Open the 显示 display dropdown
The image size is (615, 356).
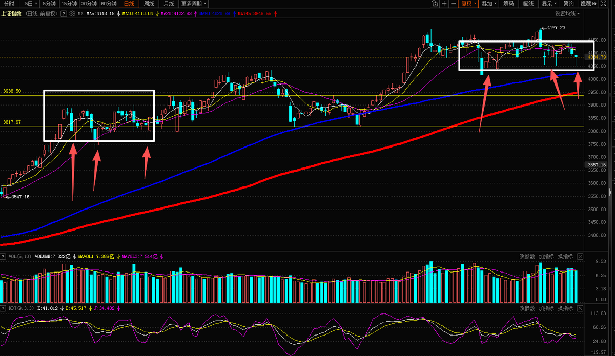pyautogui.click(x=549, y=4)
